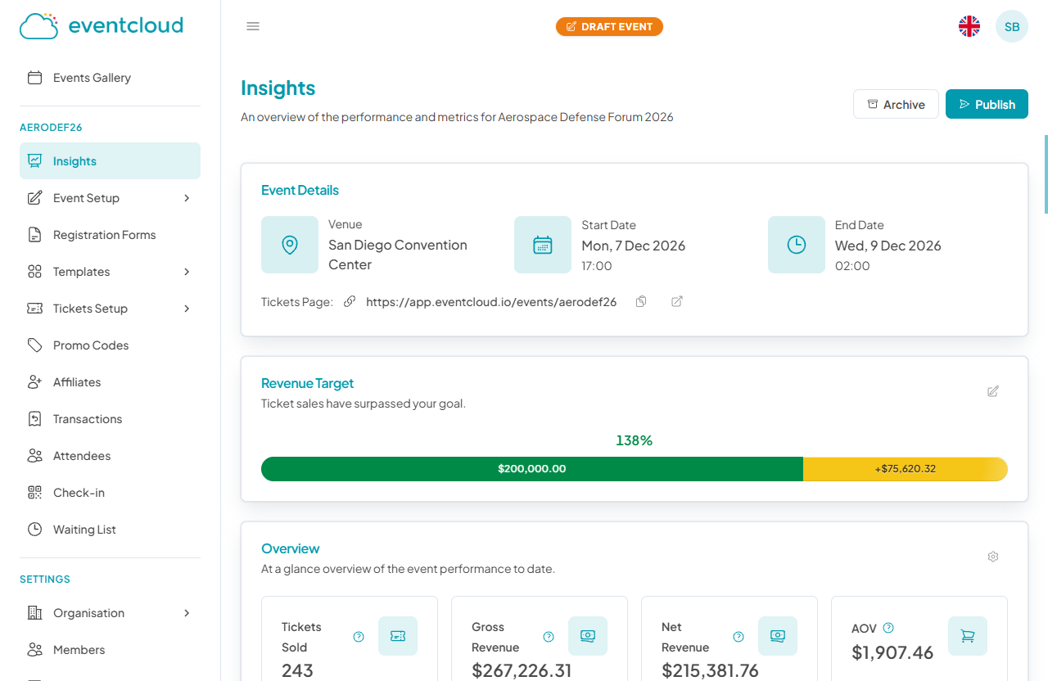Click the link icon beside tickets URL
The image size is (1048, 681).
tap(350, 301)
